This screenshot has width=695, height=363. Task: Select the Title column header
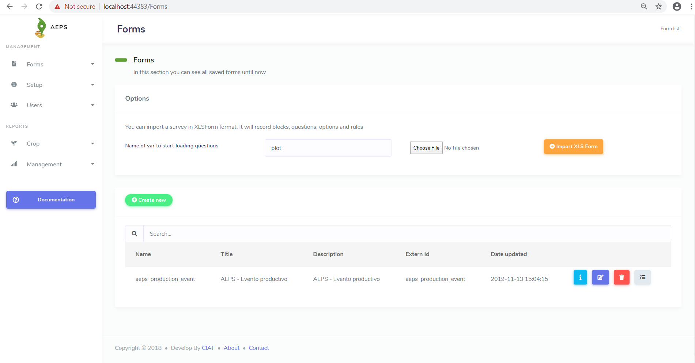(x=227, y=254)
